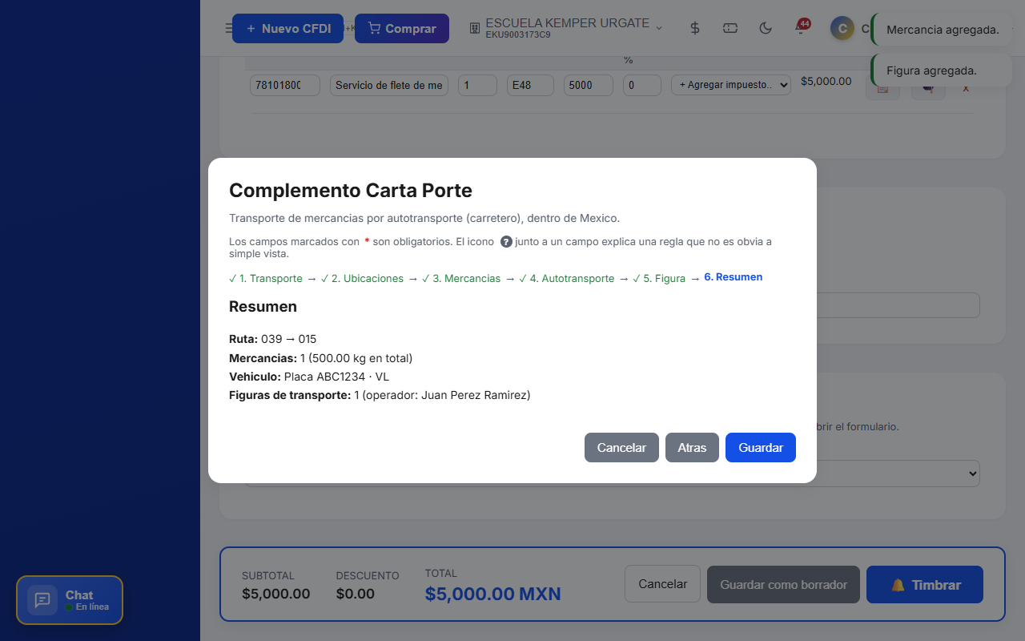Viewport: 1025px width, 641px height.
Task: Save the Carta Porte with Guardar
Action: pyautogui.click(x=761, y=448)
